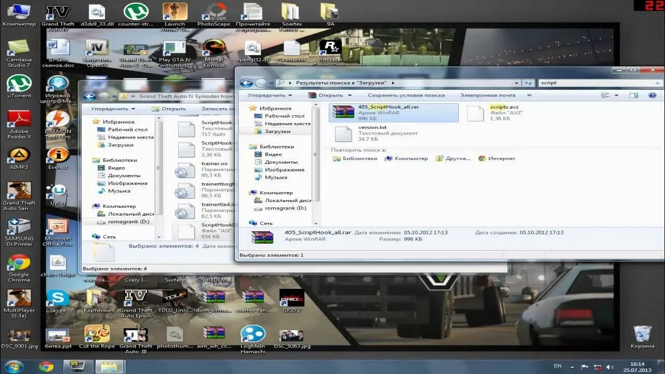Click the address bar of search results
Viewport: 665px width, 374px height.
click(x=399, y=83)
